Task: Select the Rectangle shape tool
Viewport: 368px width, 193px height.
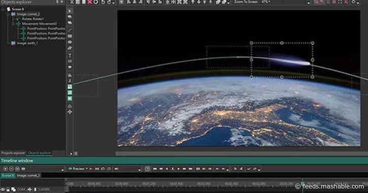Action: [70, 36]
